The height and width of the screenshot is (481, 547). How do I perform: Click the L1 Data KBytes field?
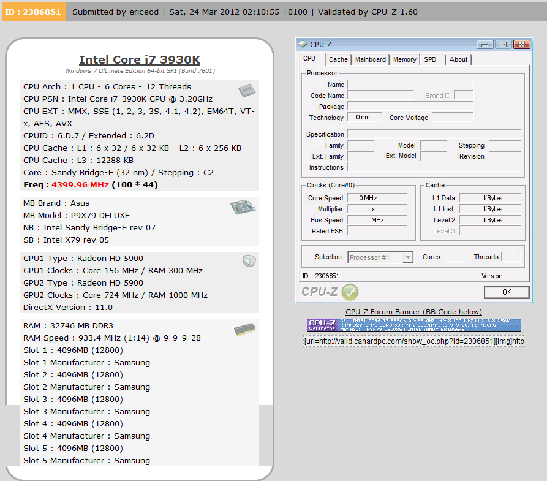(490, 199)
